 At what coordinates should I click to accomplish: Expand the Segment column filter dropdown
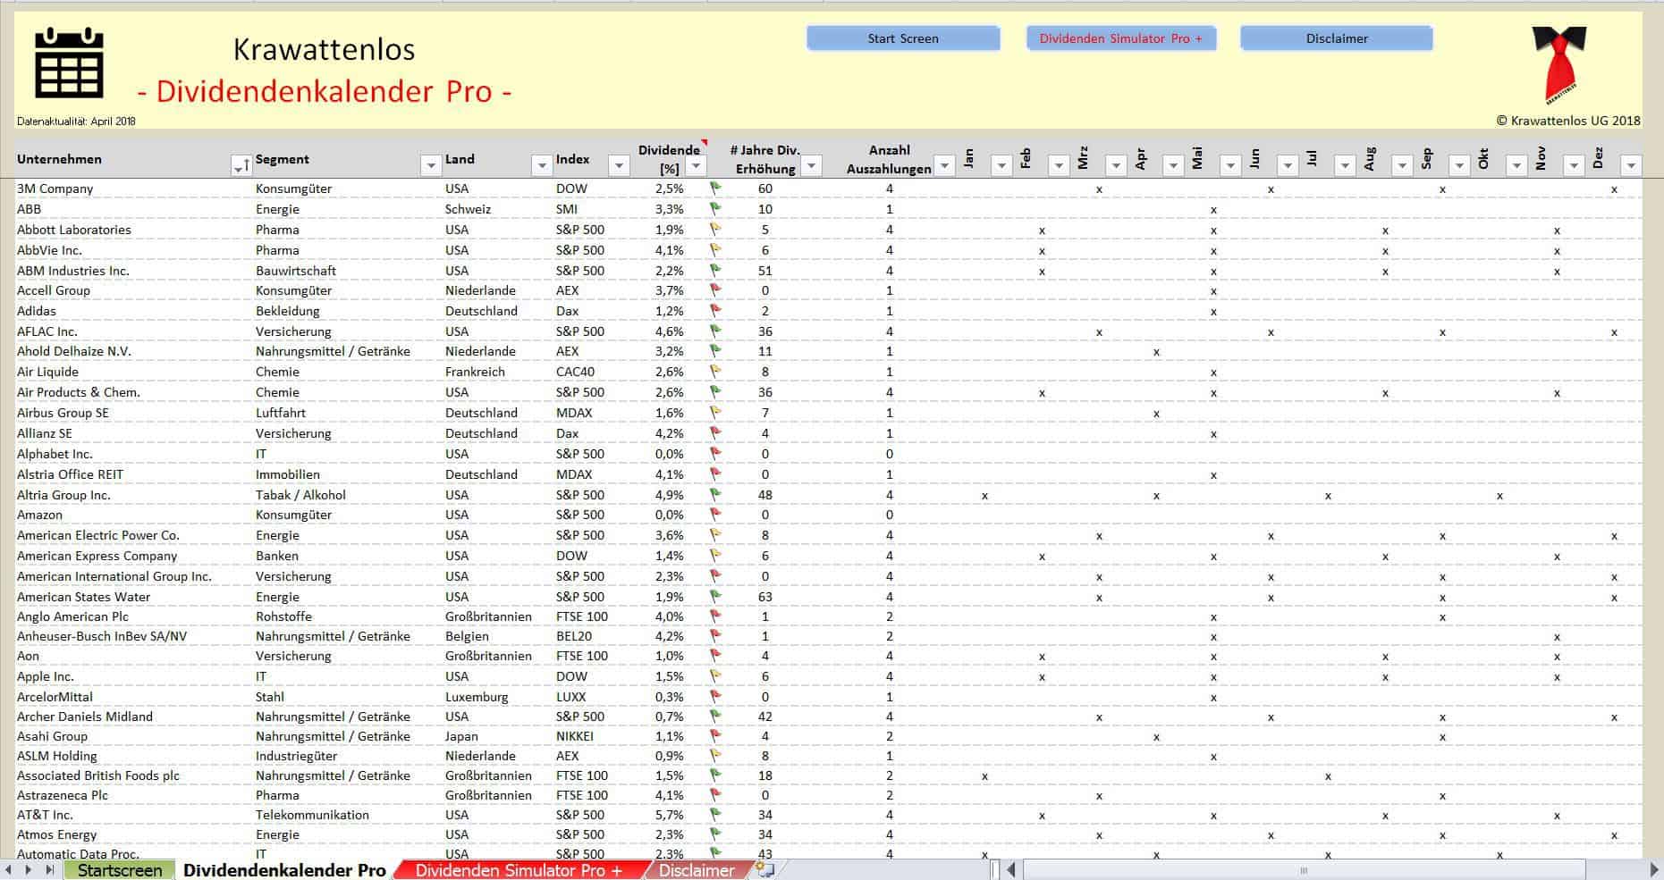coord(430,166)
